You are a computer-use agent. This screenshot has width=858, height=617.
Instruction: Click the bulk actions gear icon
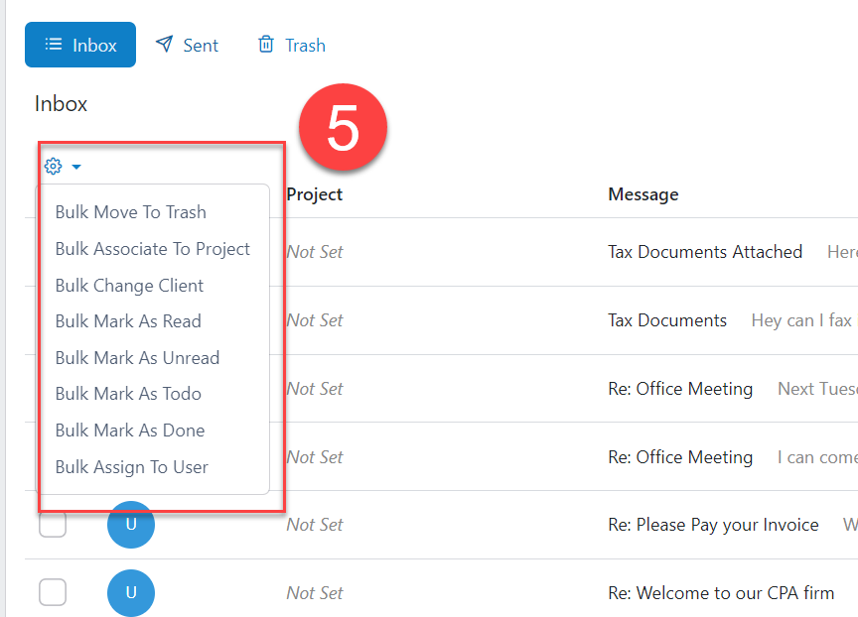pyautogui.click(x=53, y=166)
